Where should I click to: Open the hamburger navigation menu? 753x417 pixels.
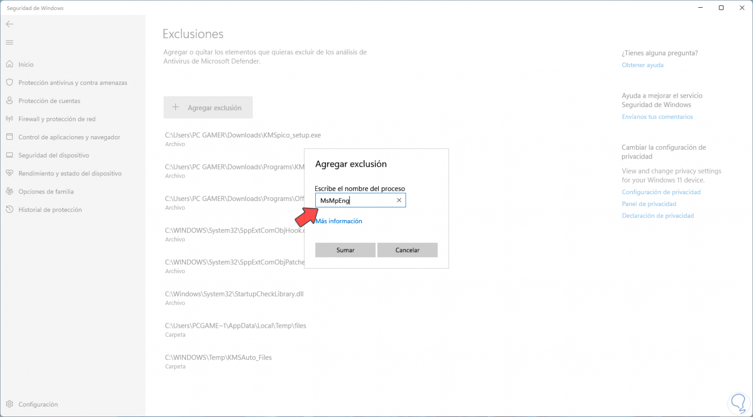(x=10, y=42)
